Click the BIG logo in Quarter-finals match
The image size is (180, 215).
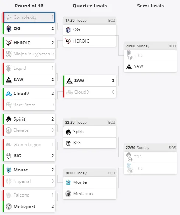point(68,143)
